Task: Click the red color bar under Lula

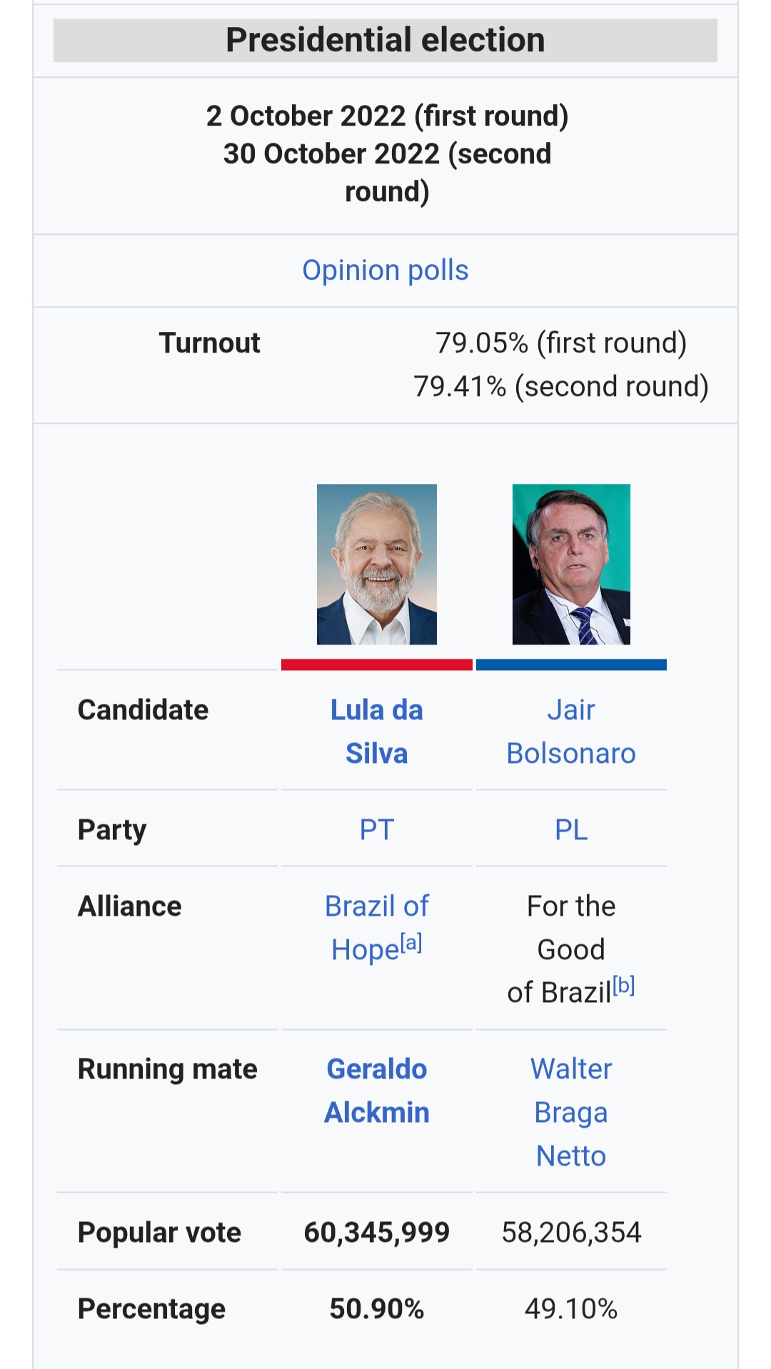Action: [376, 665]
